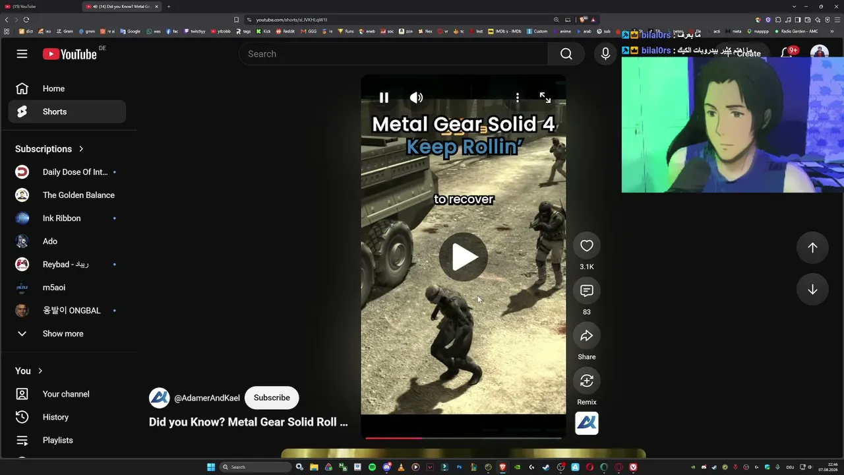Open the comments showing 83
844x475 pixels.
click(x=586, y=291)
